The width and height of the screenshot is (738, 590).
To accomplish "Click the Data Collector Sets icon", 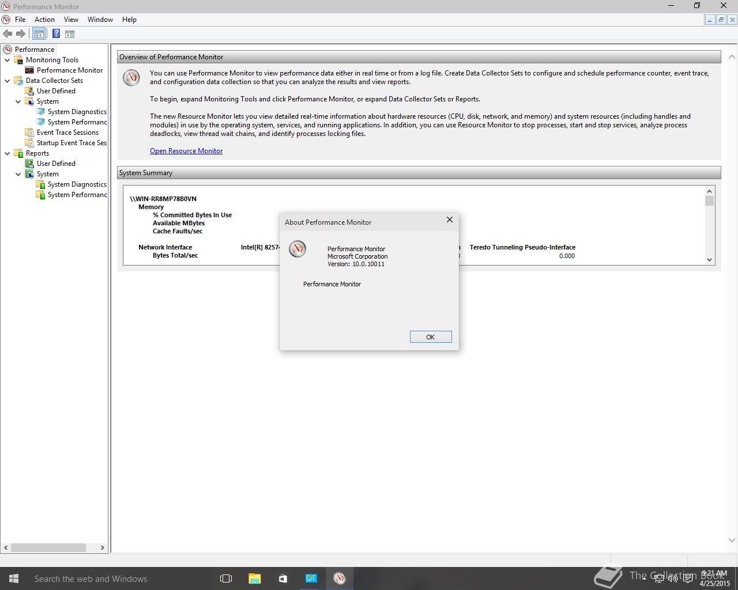I will pos(18,81).
